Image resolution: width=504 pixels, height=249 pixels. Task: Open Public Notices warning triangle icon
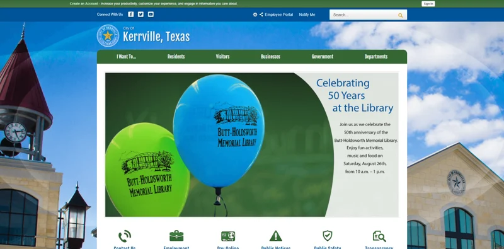coord(276,236)
